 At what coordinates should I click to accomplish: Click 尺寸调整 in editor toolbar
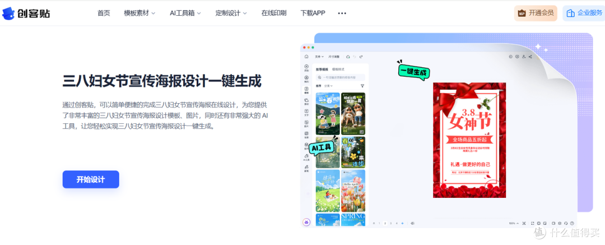(x=334, y=57)
